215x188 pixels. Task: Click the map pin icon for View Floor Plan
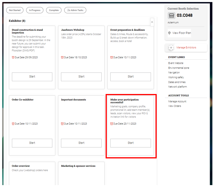click(169, 33)
